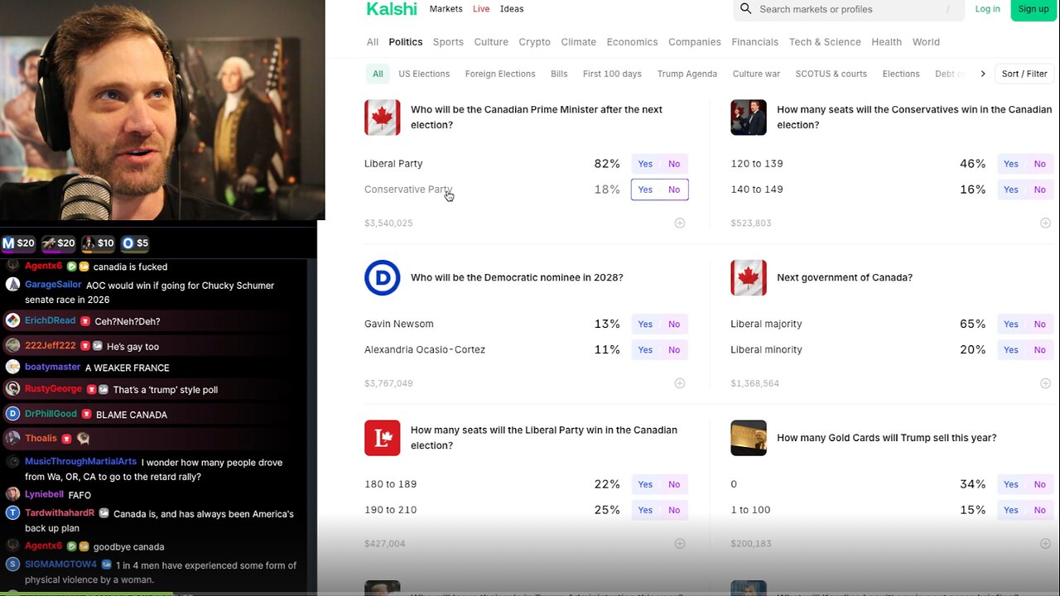This screenshot has width=1060, height=596.
Task: Open the Gold Cards market thumbnail
Action: (749, 438)
